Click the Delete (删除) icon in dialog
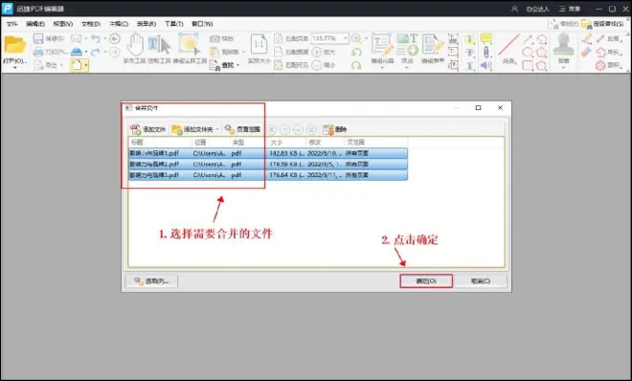This screenshot has height=381, width=632. pos(328,129)
